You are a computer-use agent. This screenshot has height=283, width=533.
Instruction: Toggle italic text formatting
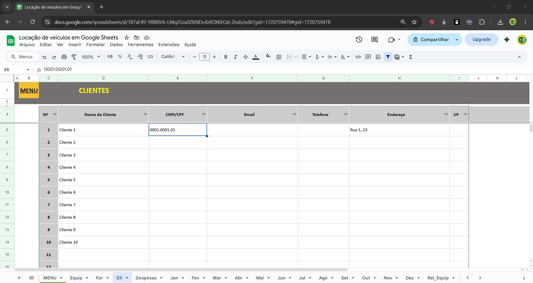(236, 57)
